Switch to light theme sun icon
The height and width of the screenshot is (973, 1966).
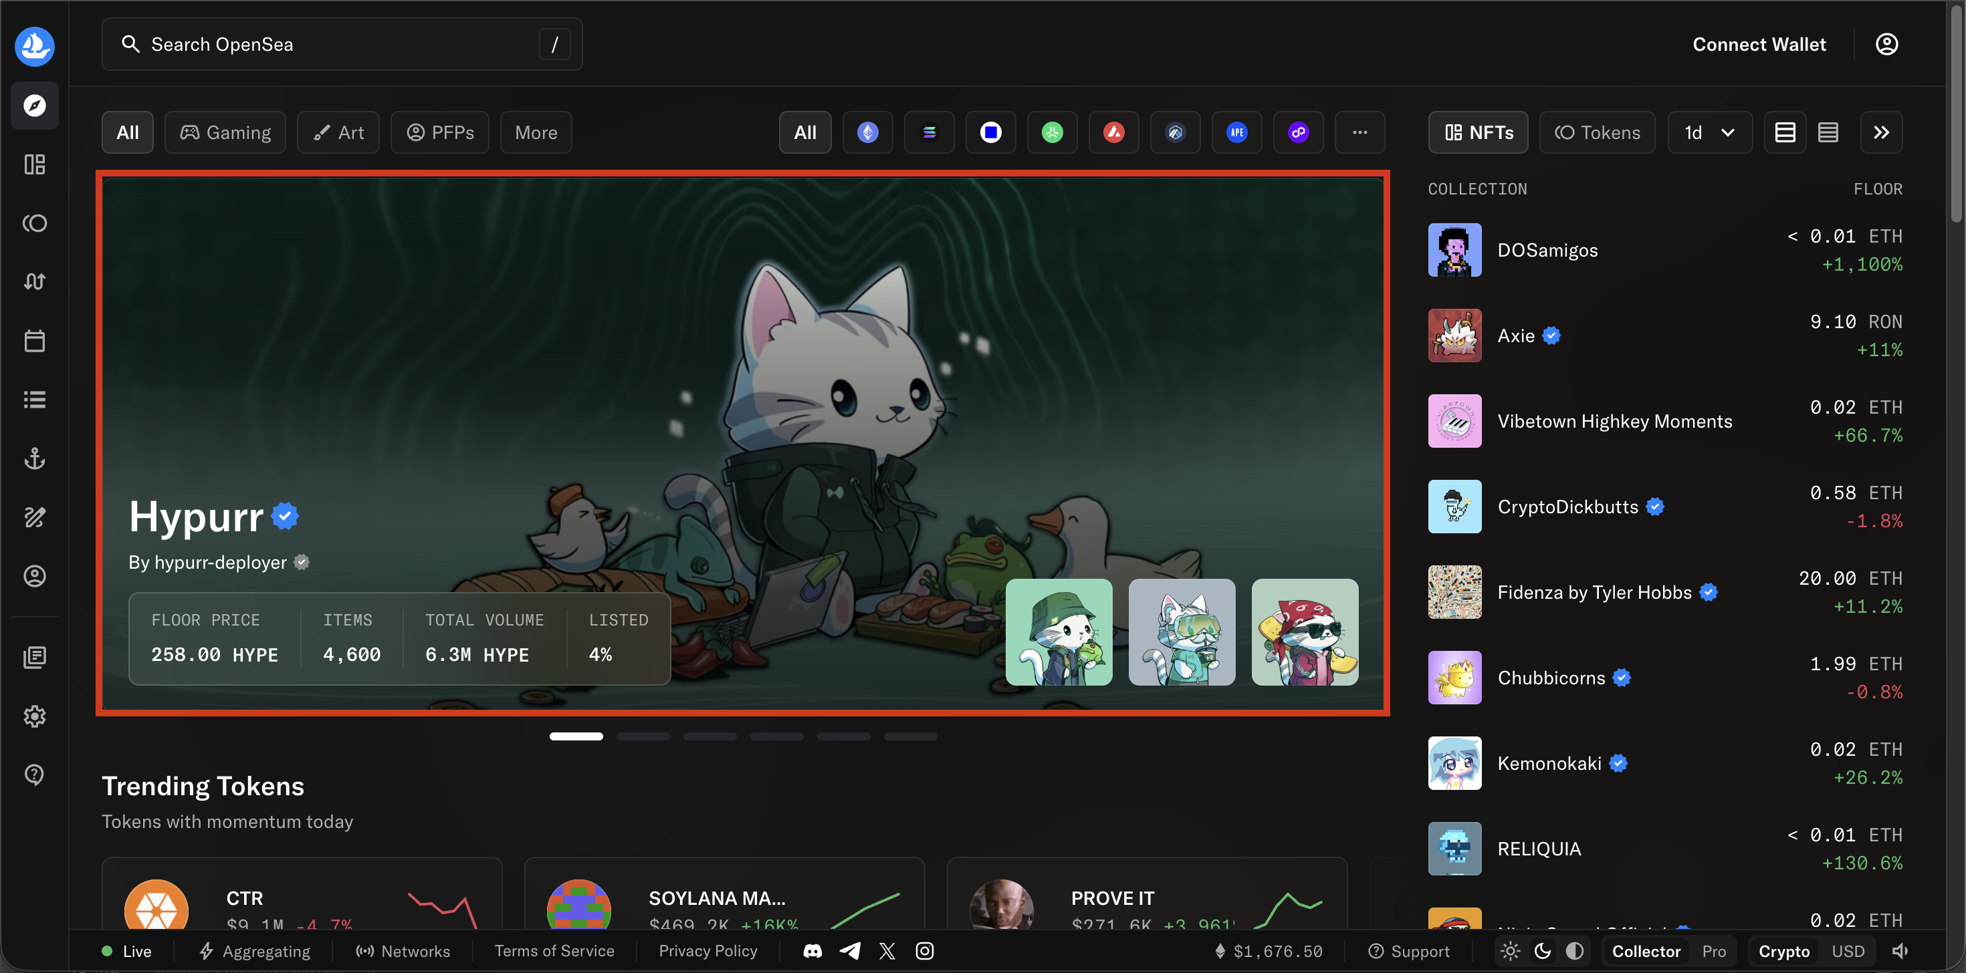(x=1511, y=951)
